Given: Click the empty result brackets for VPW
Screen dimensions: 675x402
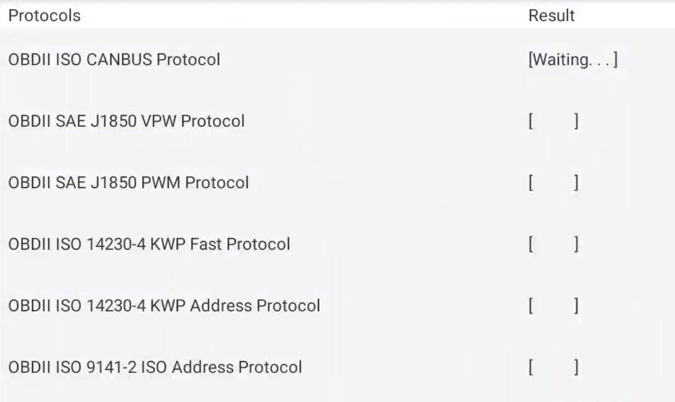Looking at the screenshot, I should 553,121.
